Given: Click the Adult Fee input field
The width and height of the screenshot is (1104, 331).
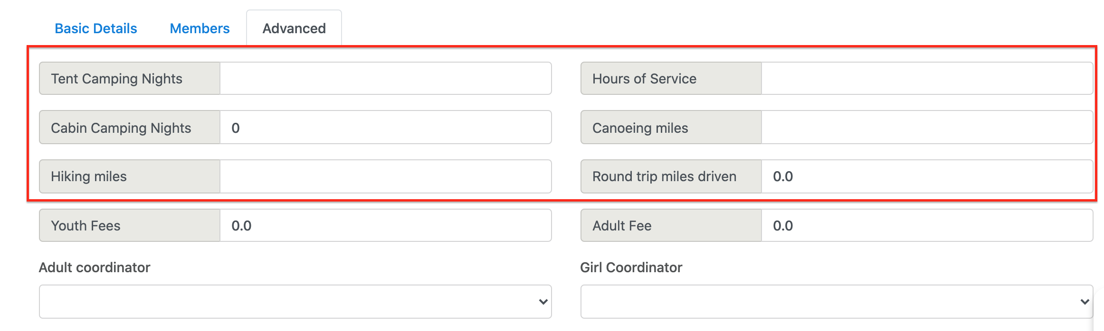Looking at the screenshot, I should (x=926, y=226).
